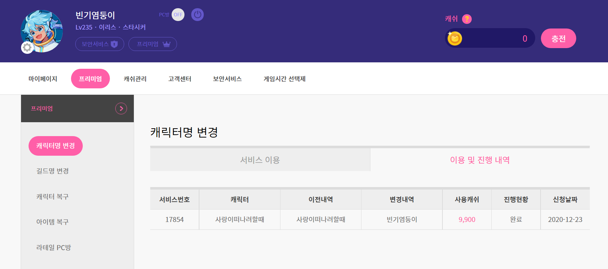Viewport: 608px width, 269px height.
Task: Open the 마이페이지 menu
Action: coord(43,79)
